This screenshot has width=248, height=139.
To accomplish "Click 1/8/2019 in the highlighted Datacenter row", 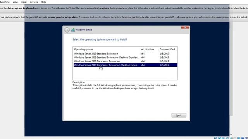I will click(x=164, y=65).
